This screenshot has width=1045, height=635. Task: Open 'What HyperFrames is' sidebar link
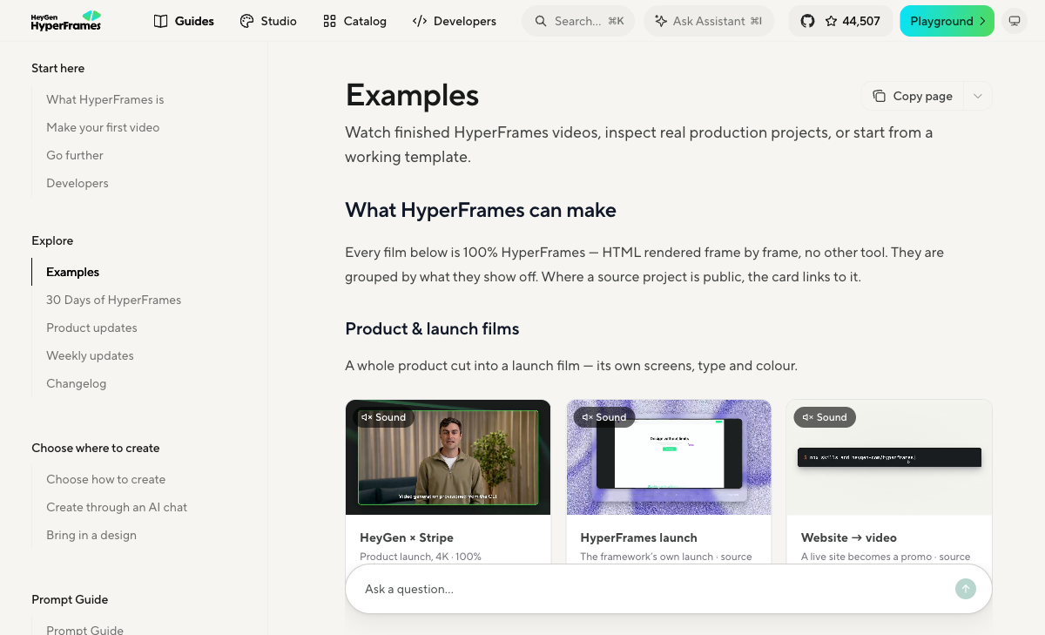click(105, 99)
